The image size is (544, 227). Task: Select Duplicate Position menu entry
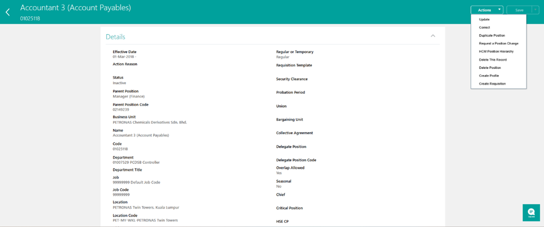492,35
